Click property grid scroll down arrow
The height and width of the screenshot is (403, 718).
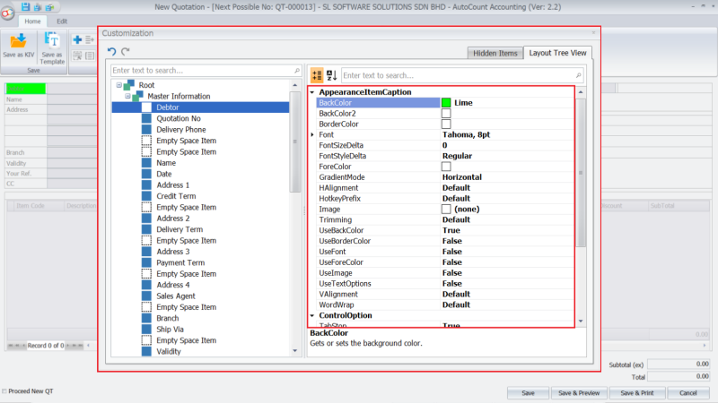pos(581,322)
